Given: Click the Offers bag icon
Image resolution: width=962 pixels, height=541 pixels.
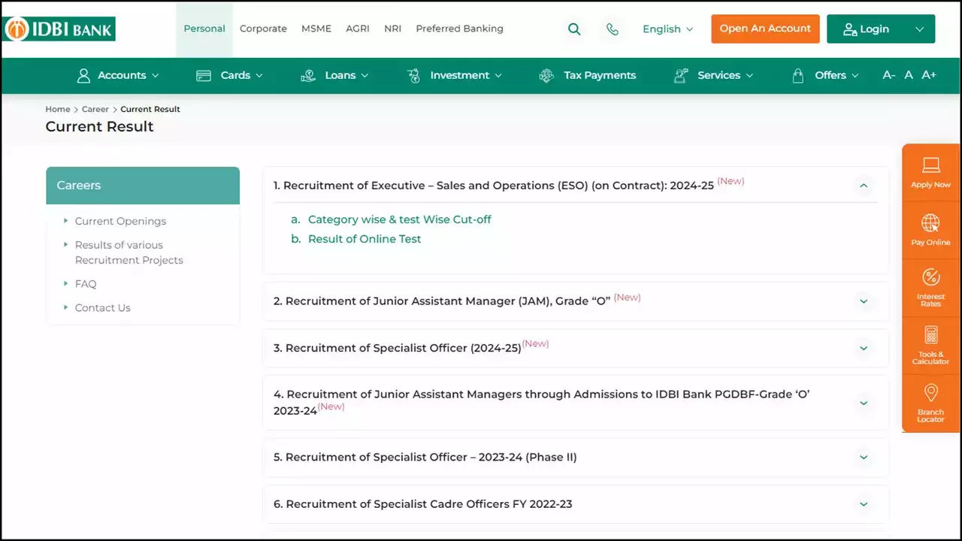Looking at the screenshot, I should click(x=798, y=75).
